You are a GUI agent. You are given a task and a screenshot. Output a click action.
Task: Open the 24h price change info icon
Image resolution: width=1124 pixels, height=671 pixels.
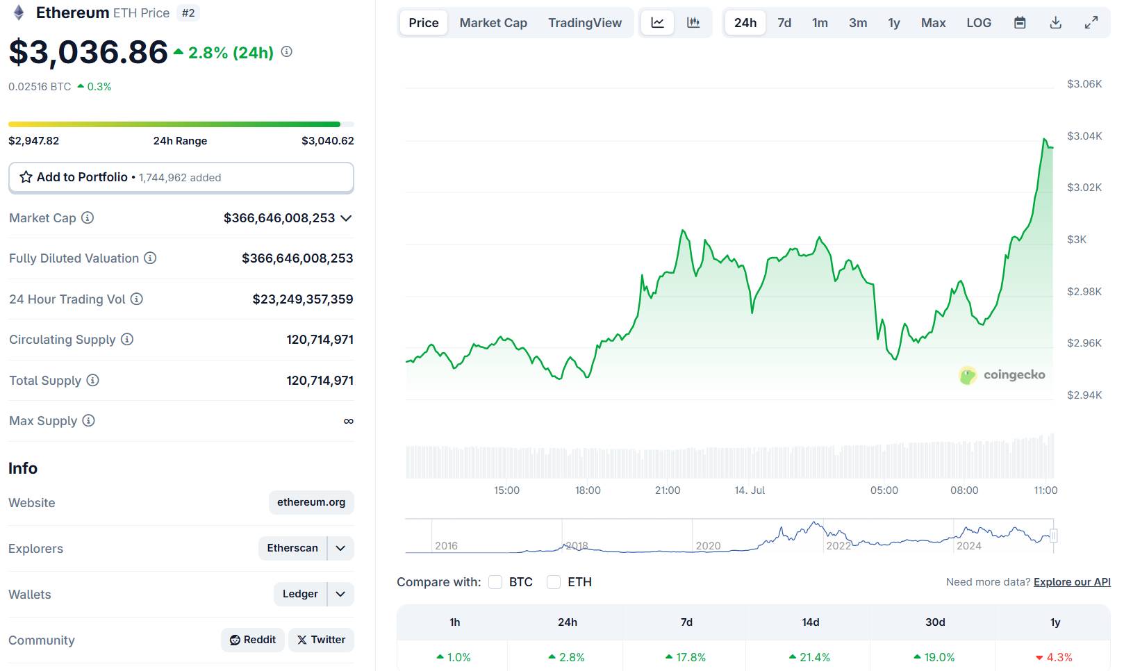click(x=286, y=51)
